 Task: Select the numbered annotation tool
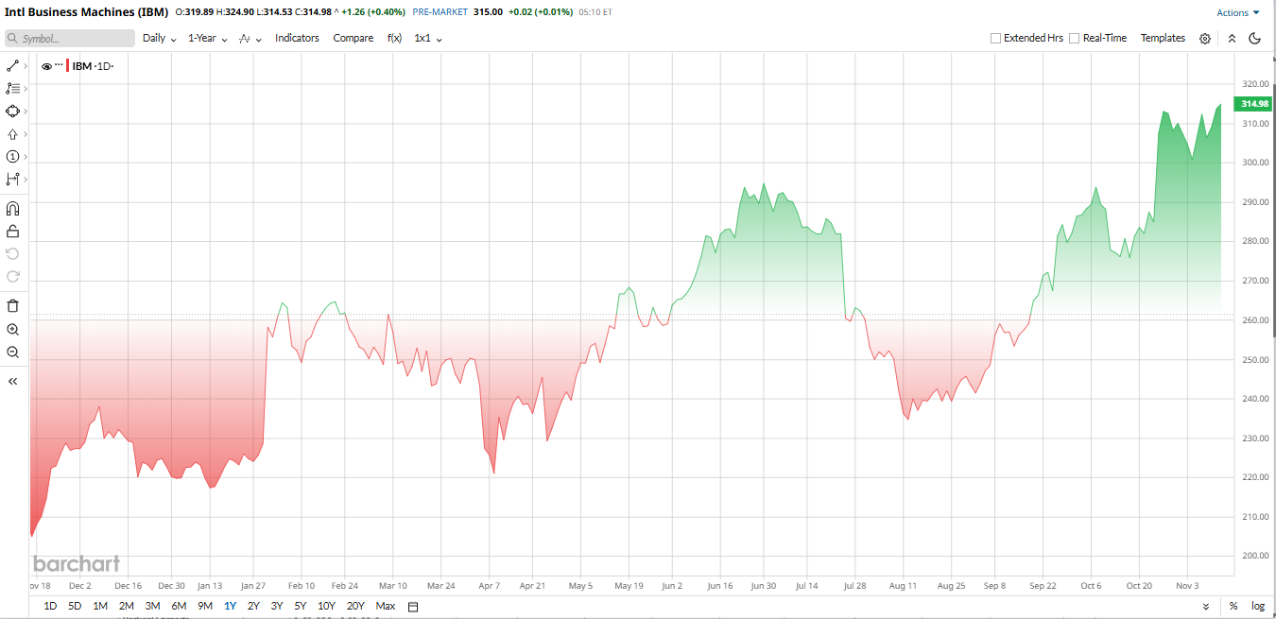(12, 157)
